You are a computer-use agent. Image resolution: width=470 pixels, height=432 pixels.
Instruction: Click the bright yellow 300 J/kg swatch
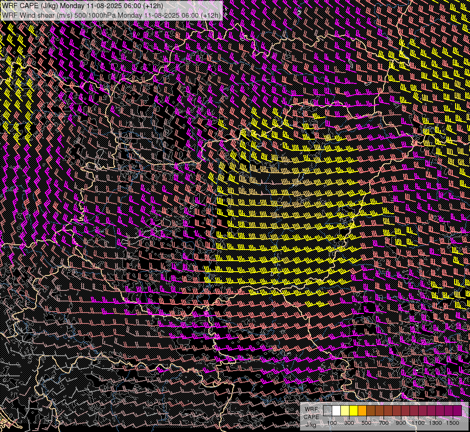click(x=354, y=411)
